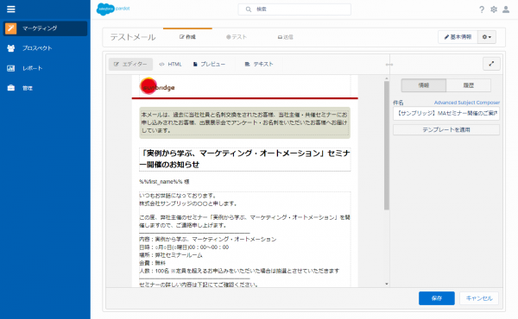The image size is (518, 319).
Task: Click the email editor vertical scrollbar
Action: click(387, 145)
